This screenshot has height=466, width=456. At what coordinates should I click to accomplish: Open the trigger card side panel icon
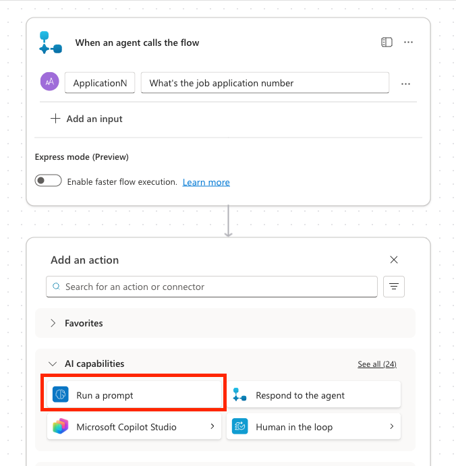coord(387,42)
